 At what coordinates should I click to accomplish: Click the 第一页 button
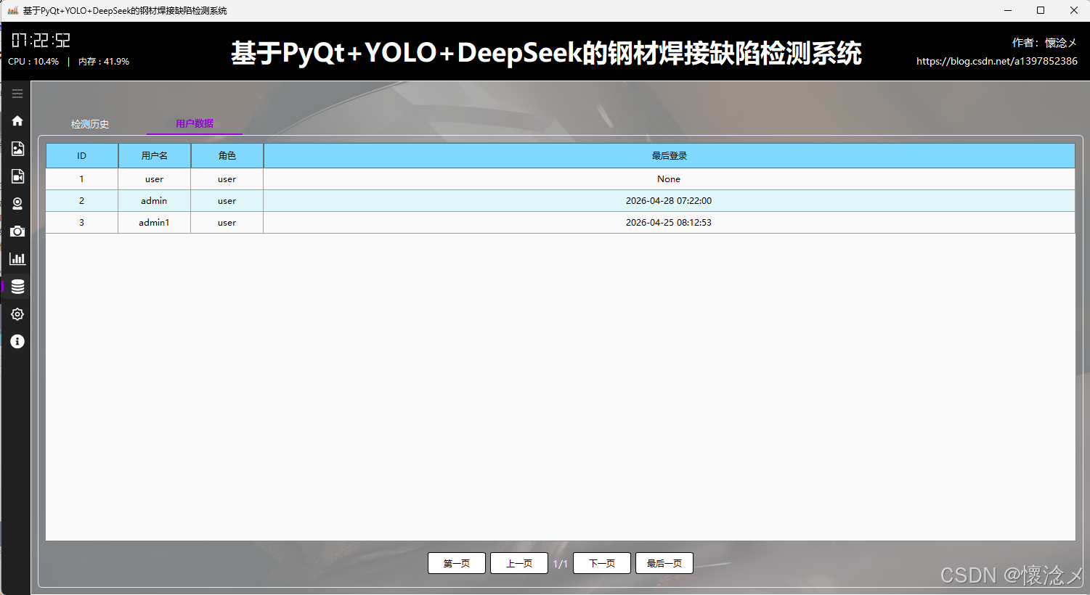[x=457, y=563]
